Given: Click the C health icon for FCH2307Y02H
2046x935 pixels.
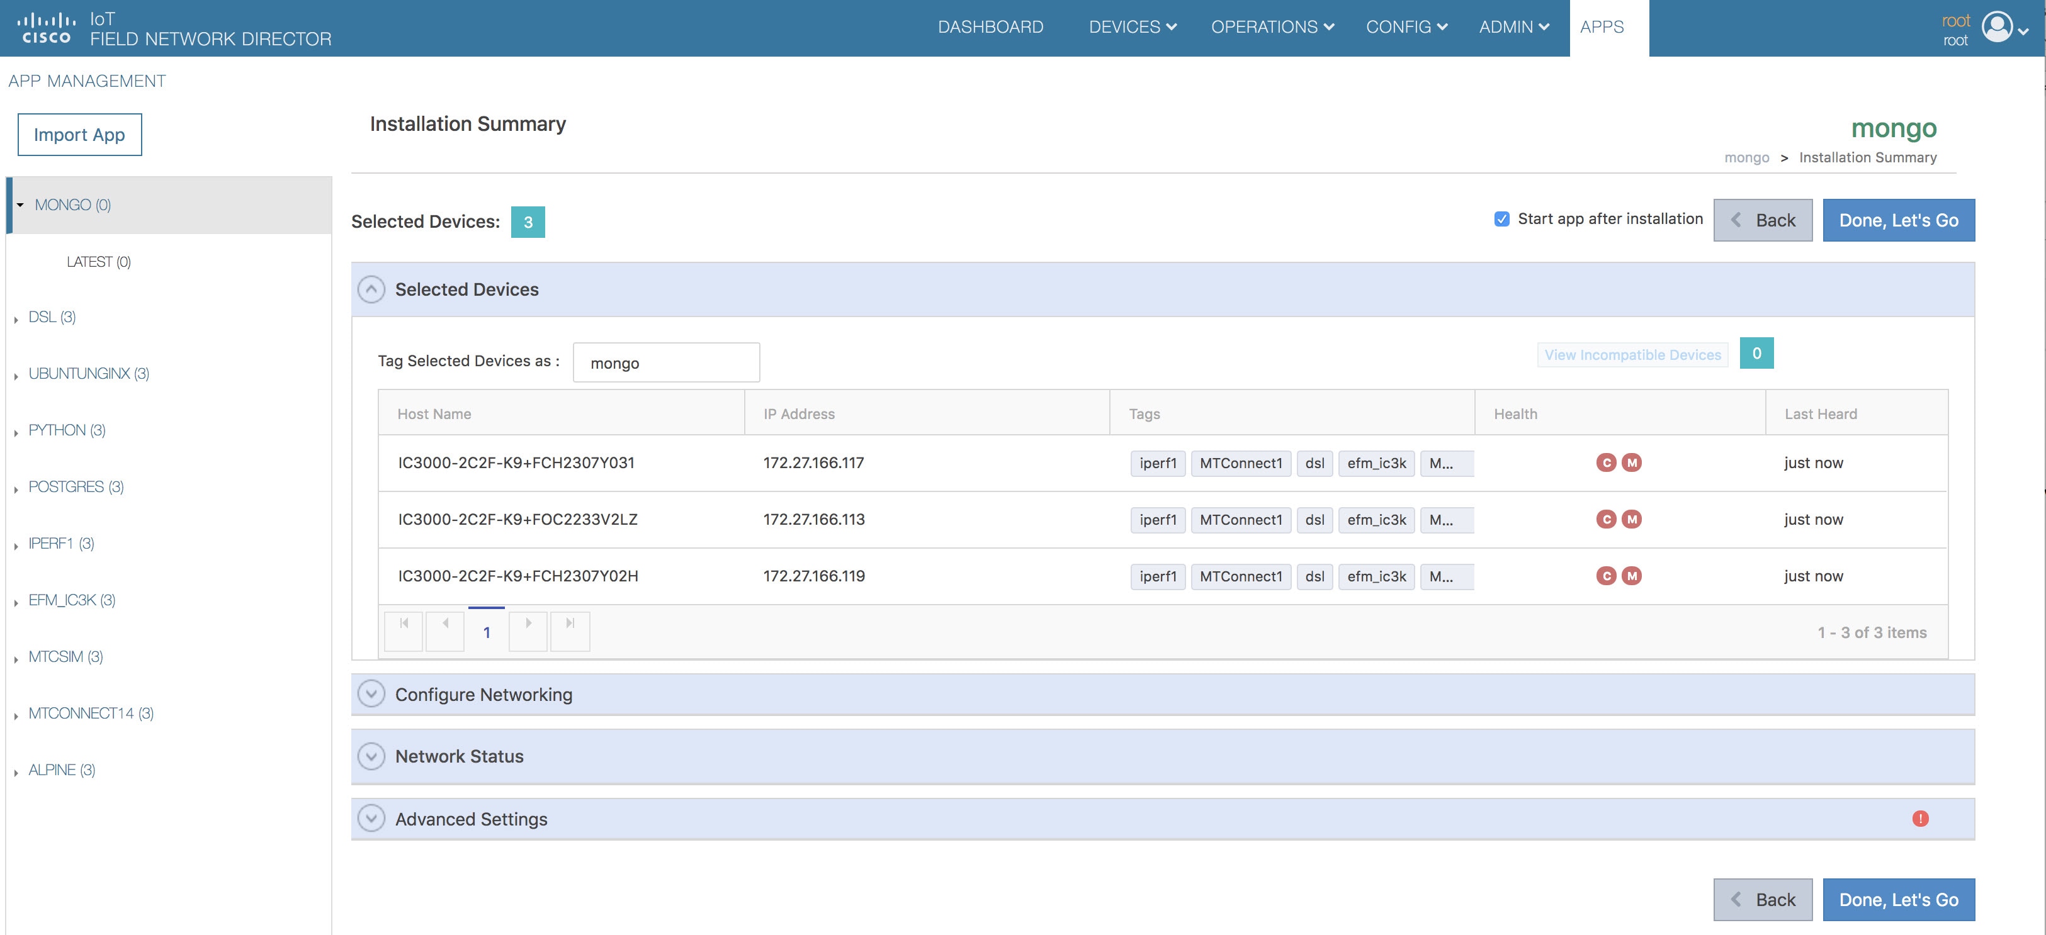Looking at the screenshot, I should (1606, 576).
